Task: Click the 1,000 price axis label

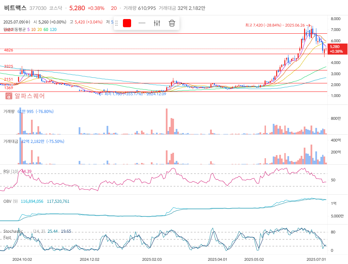Action: [x=335, y=96]
